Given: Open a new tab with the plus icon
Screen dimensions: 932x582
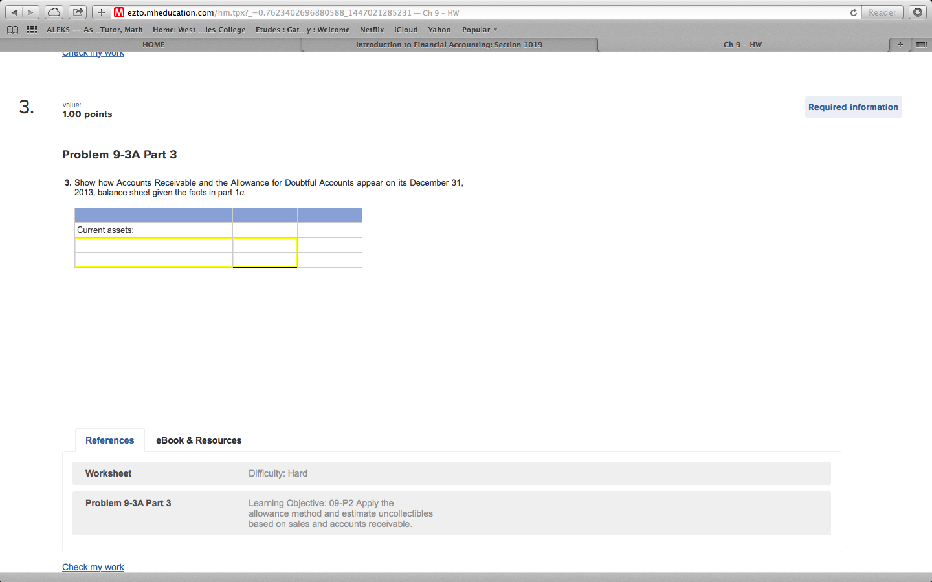Looking at the screenshot, I should click(900, 45).
